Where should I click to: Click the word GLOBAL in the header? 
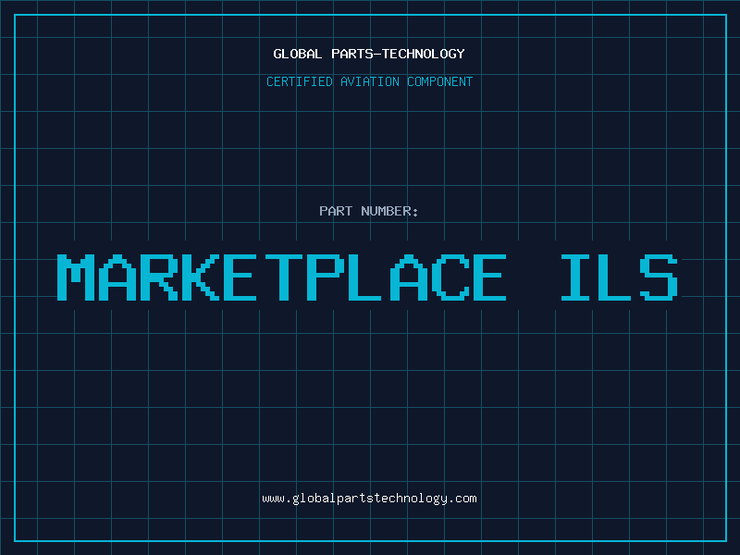click(298, 54)
